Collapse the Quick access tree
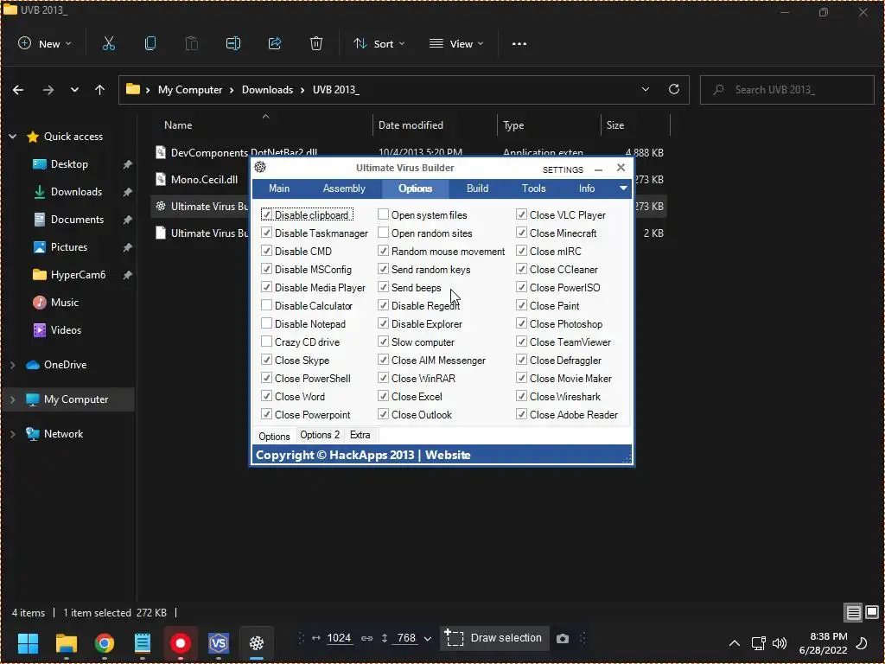 12,137
